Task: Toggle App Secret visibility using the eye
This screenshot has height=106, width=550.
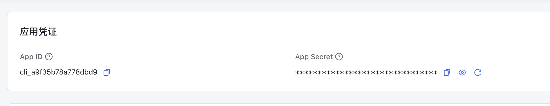Action: coord(462,73)
